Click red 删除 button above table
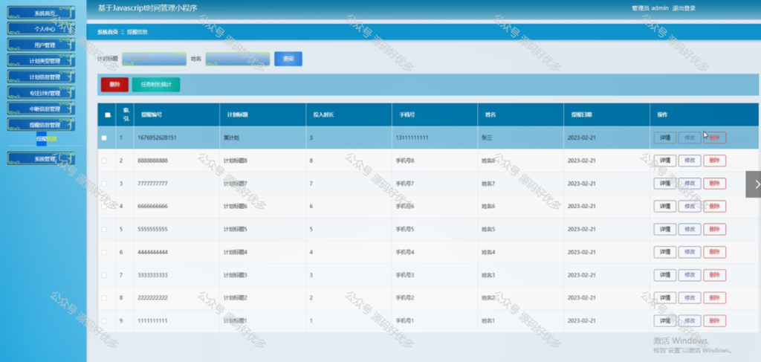 point(114,85)
